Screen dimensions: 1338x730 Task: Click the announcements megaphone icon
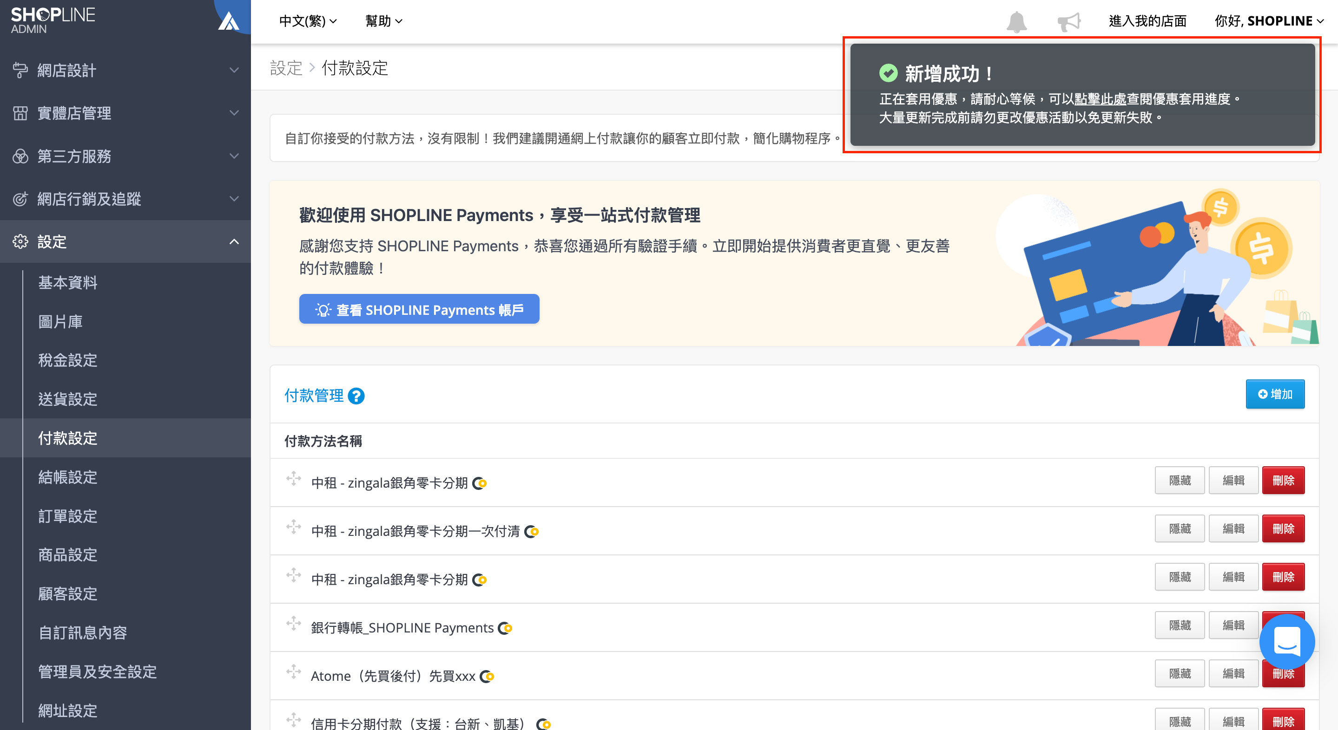[1070, 21]
